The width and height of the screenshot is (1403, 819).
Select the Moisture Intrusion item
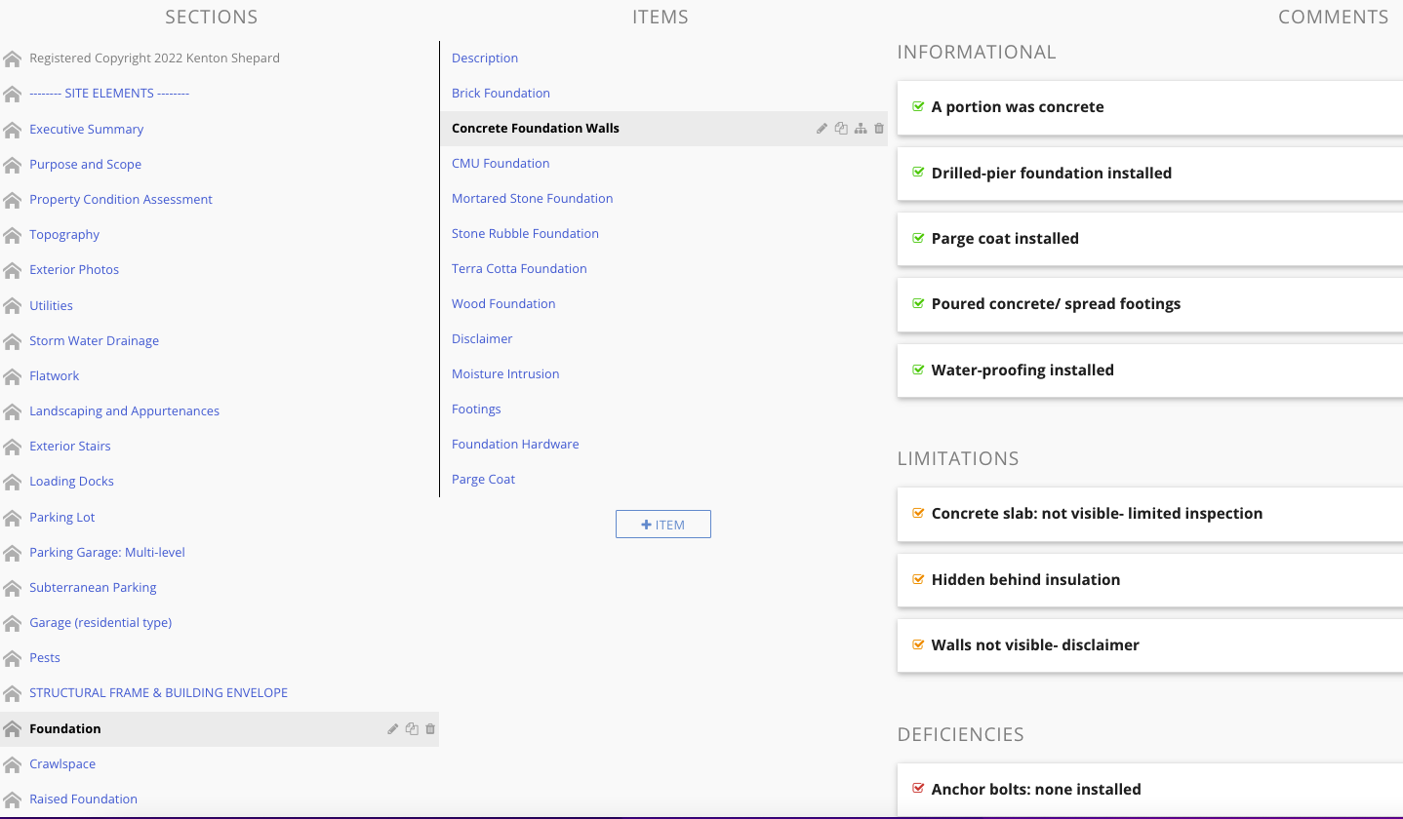(505, 374)
